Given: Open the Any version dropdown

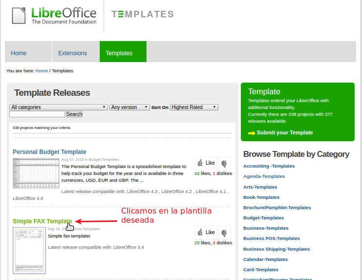Looking at the screenshot, I should (129, 107).
